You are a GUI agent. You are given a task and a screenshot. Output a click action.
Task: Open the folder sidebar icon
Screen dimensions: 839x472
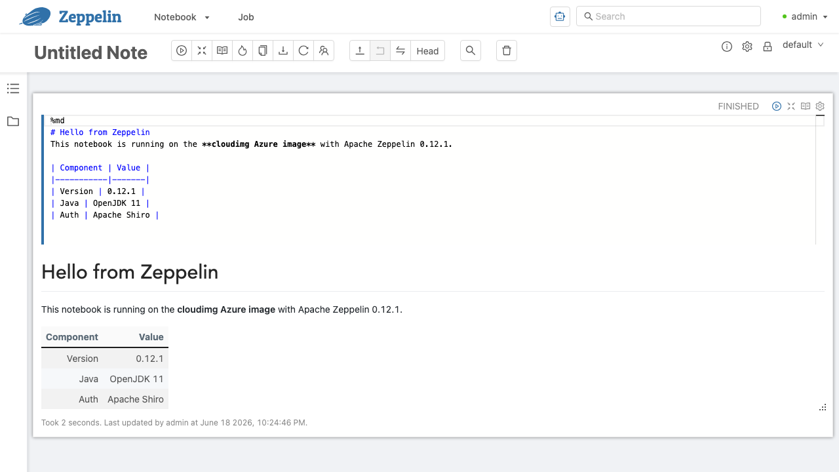13,121
